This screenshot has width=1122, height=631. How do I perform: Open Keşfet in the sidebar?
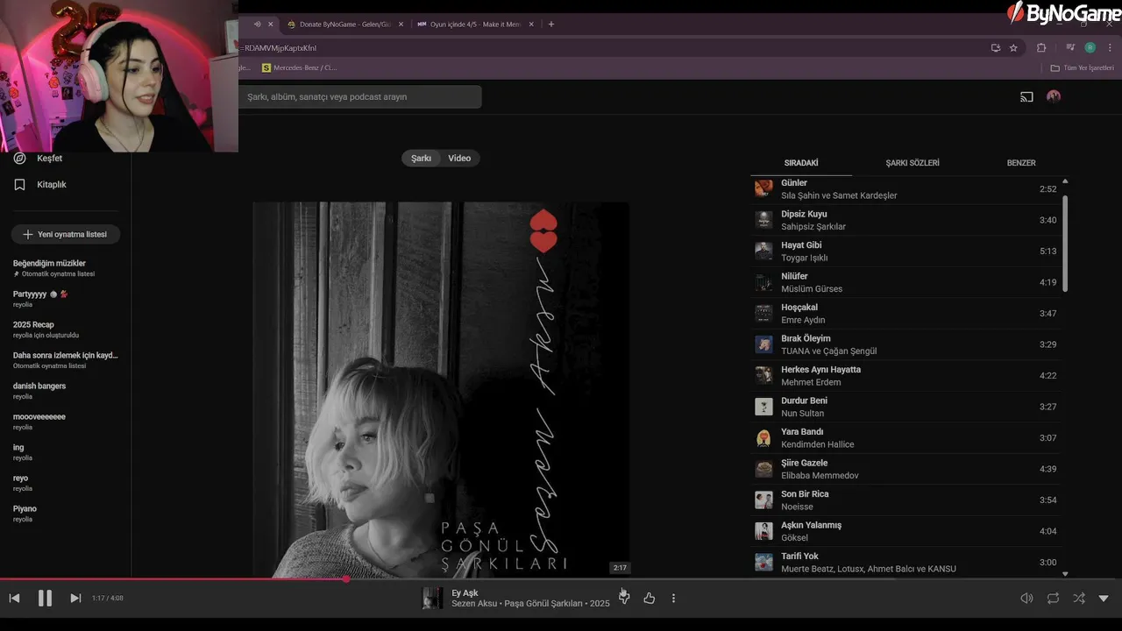click(49, 159)
